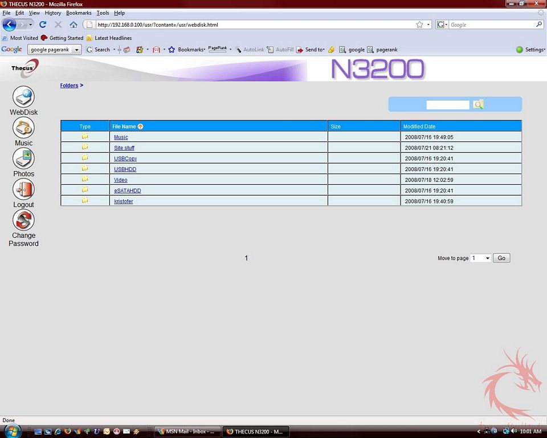Click the Google search box magnifier

(539, 25)
